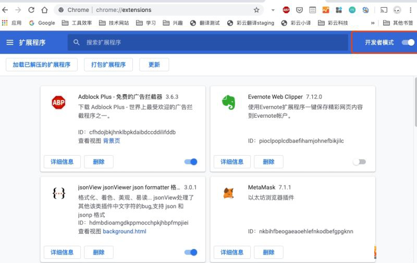Open the 技术网站 bookmark folder
Image resolution: width=417 pixels, height=263 pixels.
pyautogui.click(x=114, y=23)
